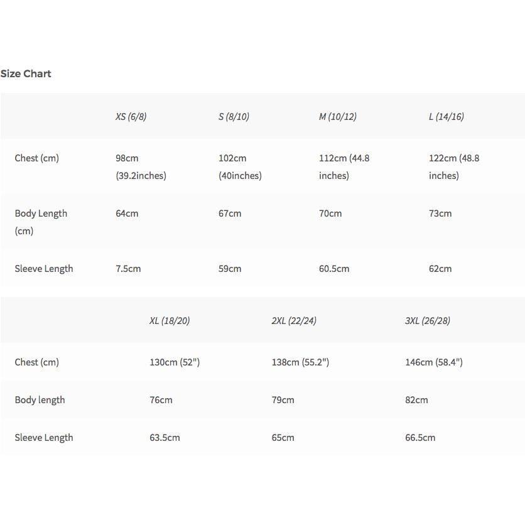Click the XL (18/20) column header
This screenshot has height=525, width=525.
click(x=170, y=321)
